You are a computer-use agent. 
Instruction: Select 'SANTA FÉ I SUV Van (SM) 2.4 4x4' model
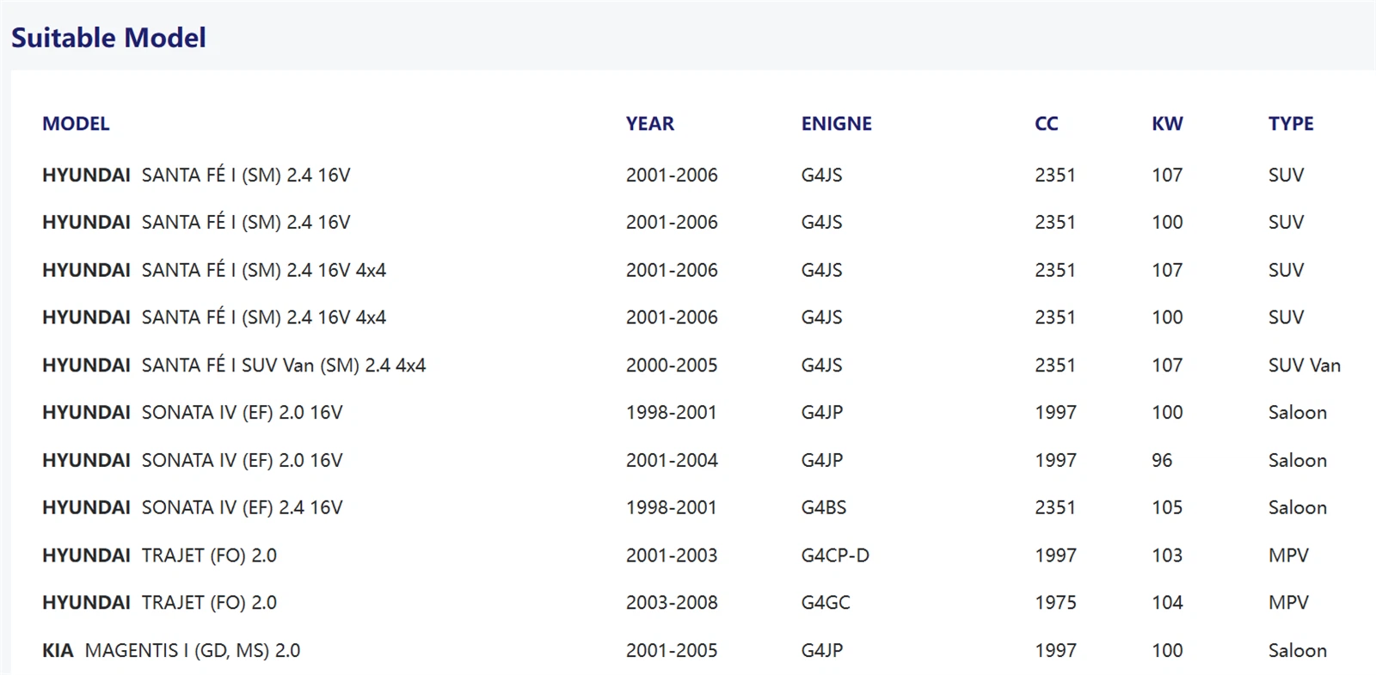click(x=234, y=365)
